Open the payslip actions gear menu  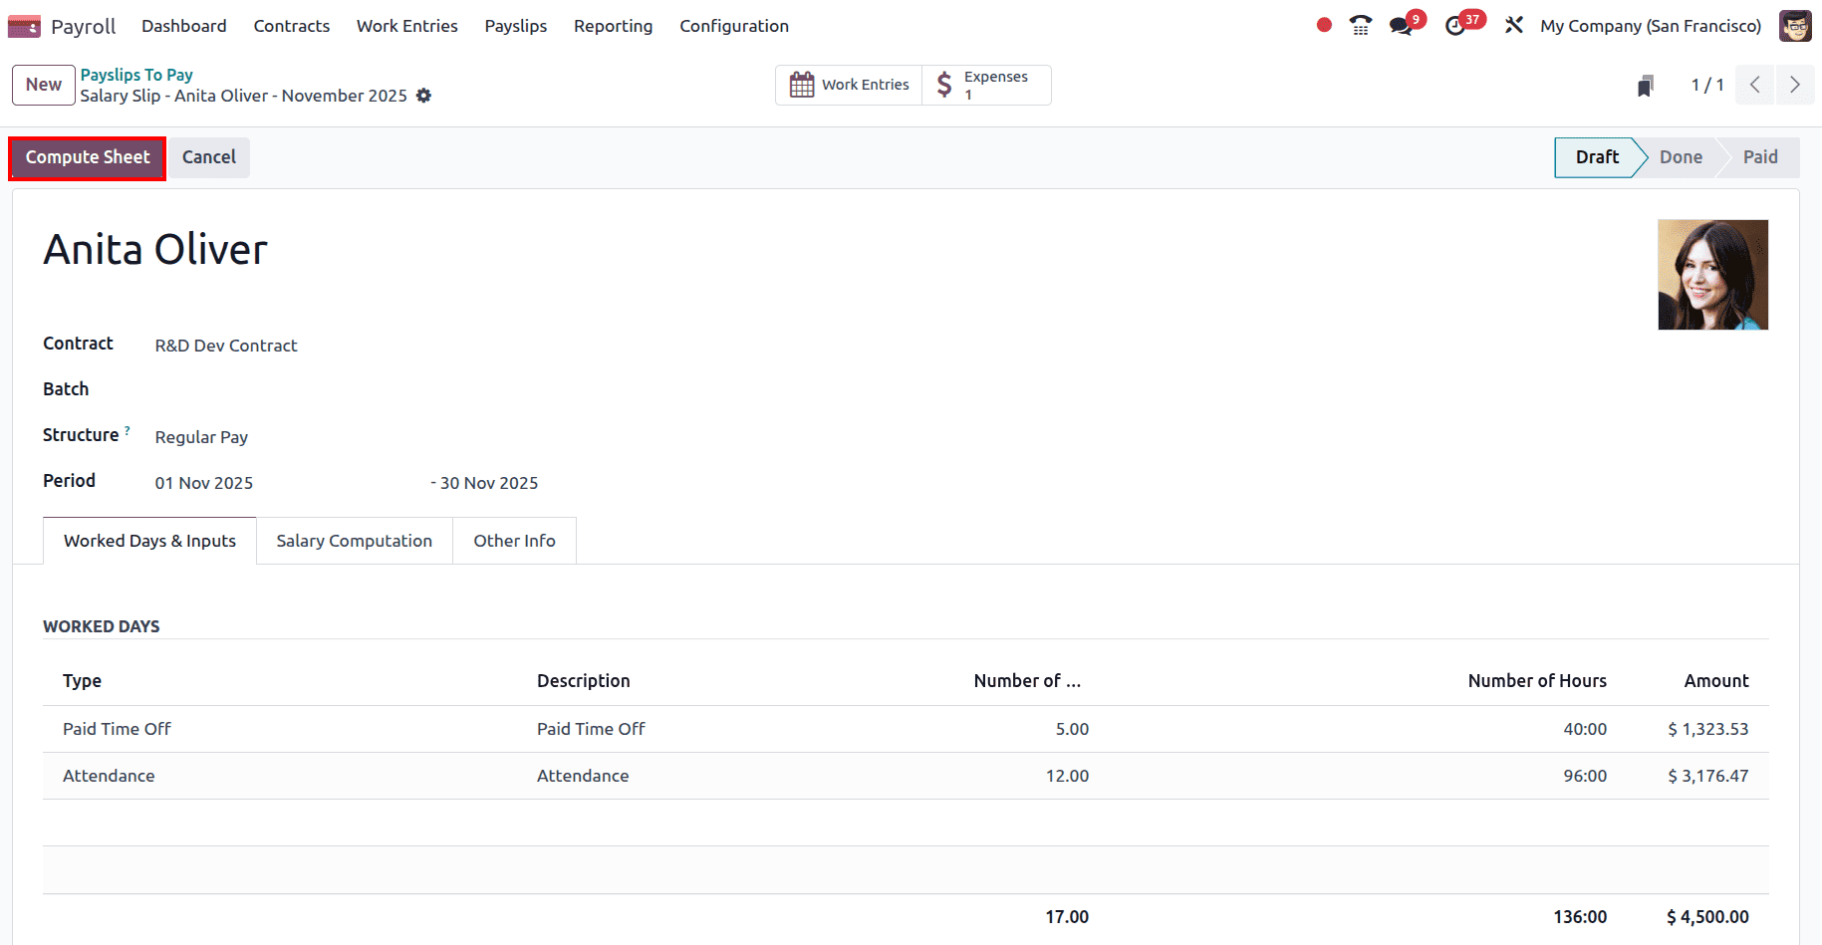(424, 95)
